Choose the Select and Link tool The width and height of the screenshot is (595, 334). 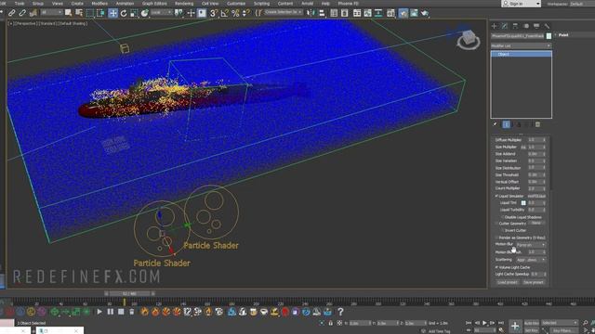click(x=12, y=13)
